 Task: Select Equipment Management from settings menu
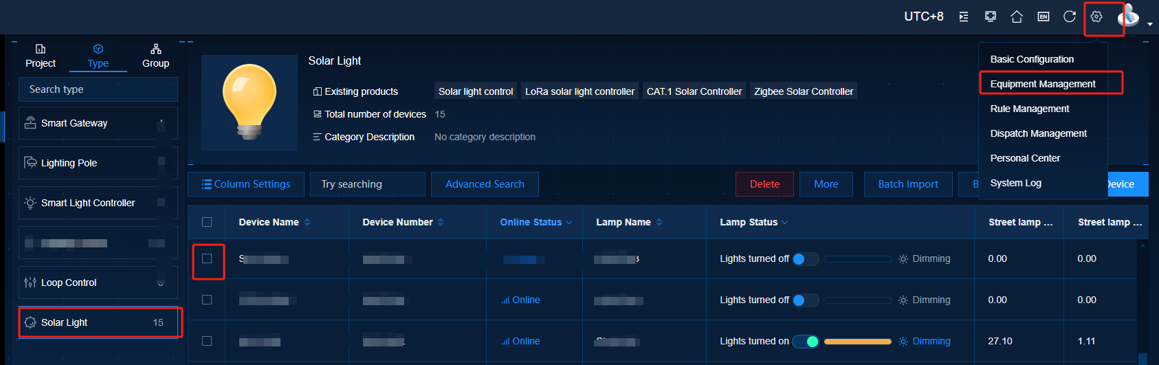(1042, 84)
